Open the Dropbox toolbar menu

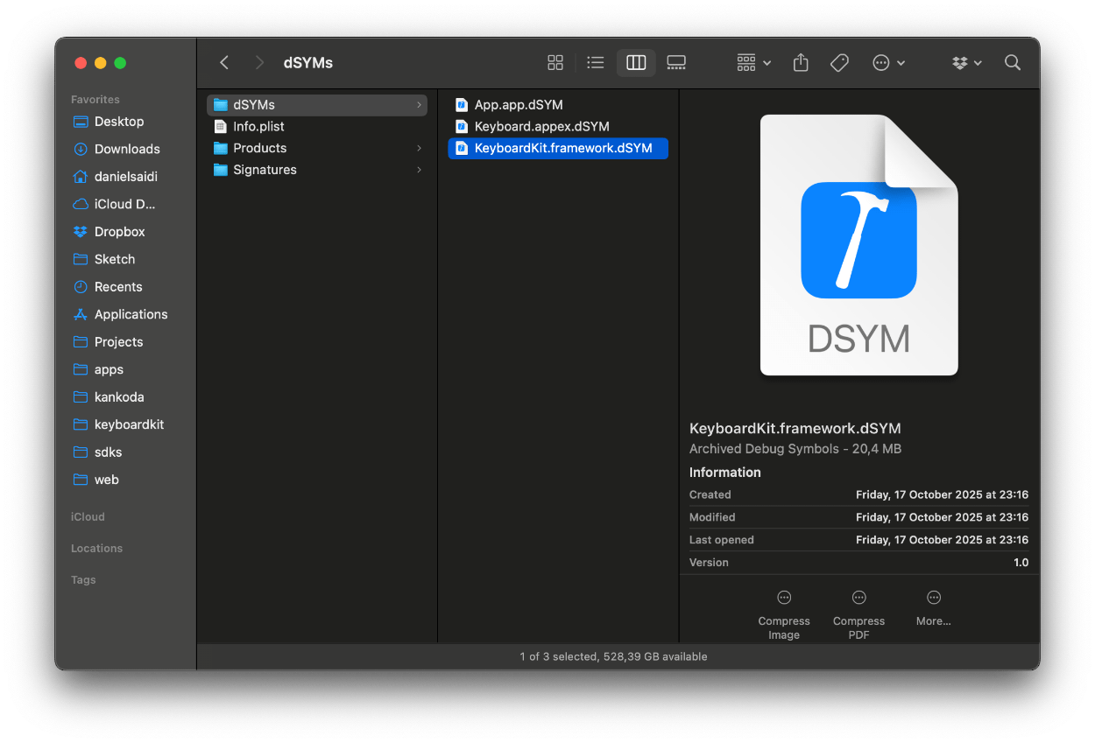pos(966,63)
